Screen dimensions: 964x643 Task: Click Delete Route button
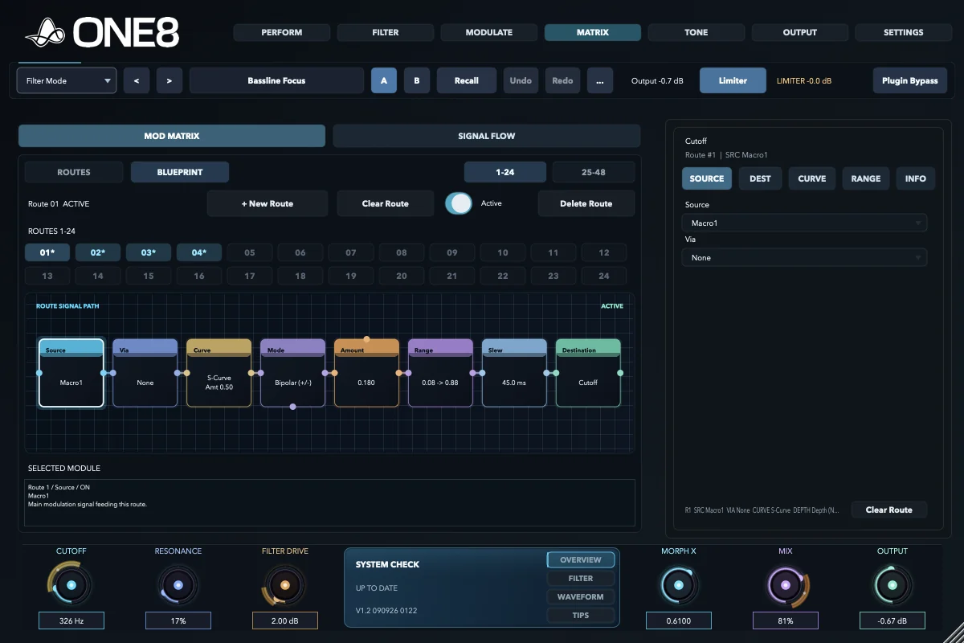pyautogui.click(x=586, y=203)
